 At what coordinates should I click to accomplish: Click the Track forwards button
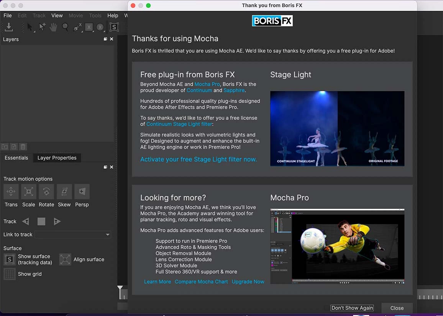(x=57, y=221)
